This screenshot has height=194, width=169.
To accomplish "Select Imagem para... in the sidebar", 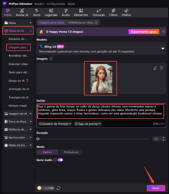I will [x=19, y=47].
